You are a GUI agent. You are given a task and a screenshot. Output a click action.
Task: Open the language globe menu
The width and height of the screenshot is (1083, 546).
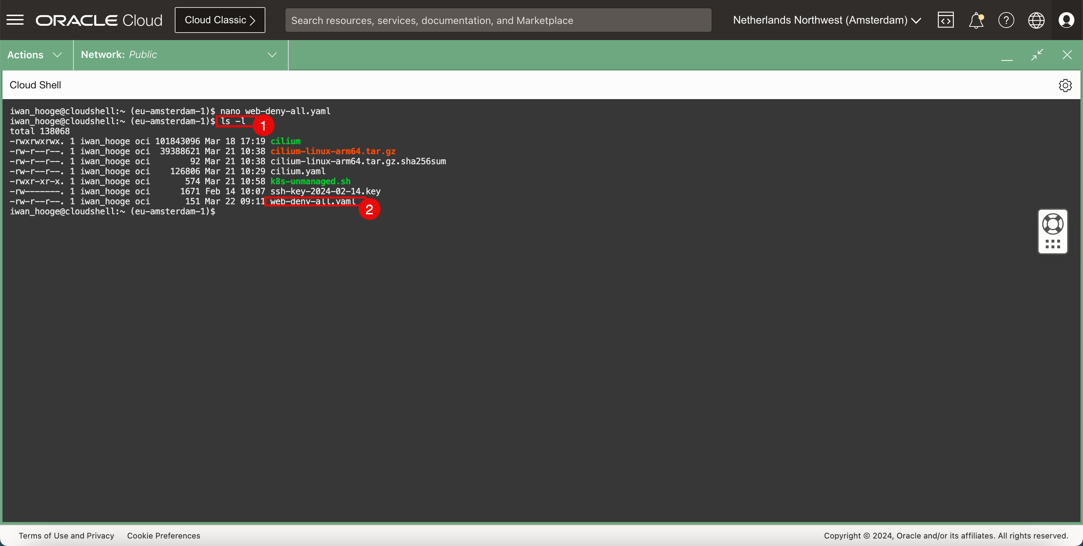(x=1036, y=20)
